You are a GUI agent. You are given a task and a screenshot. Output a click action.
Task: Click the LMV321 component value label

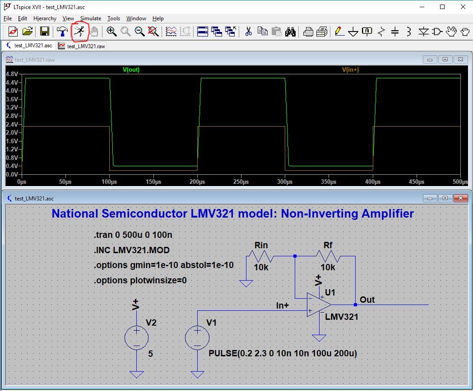pyautogui.click(x=342, y=317)
